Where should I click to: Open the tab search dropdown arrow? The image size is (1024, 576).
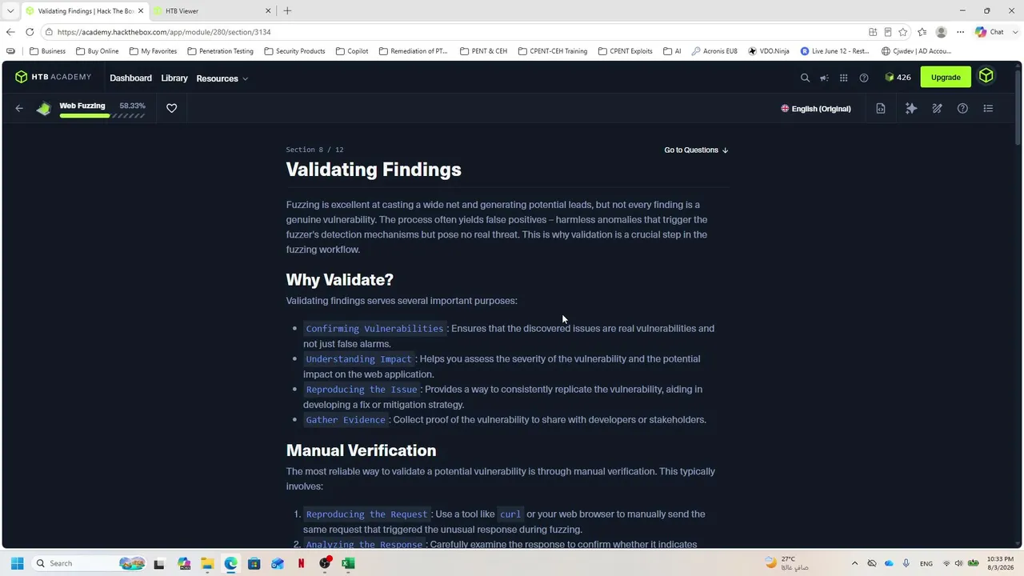pyautogui.click(x=10, y=11)
